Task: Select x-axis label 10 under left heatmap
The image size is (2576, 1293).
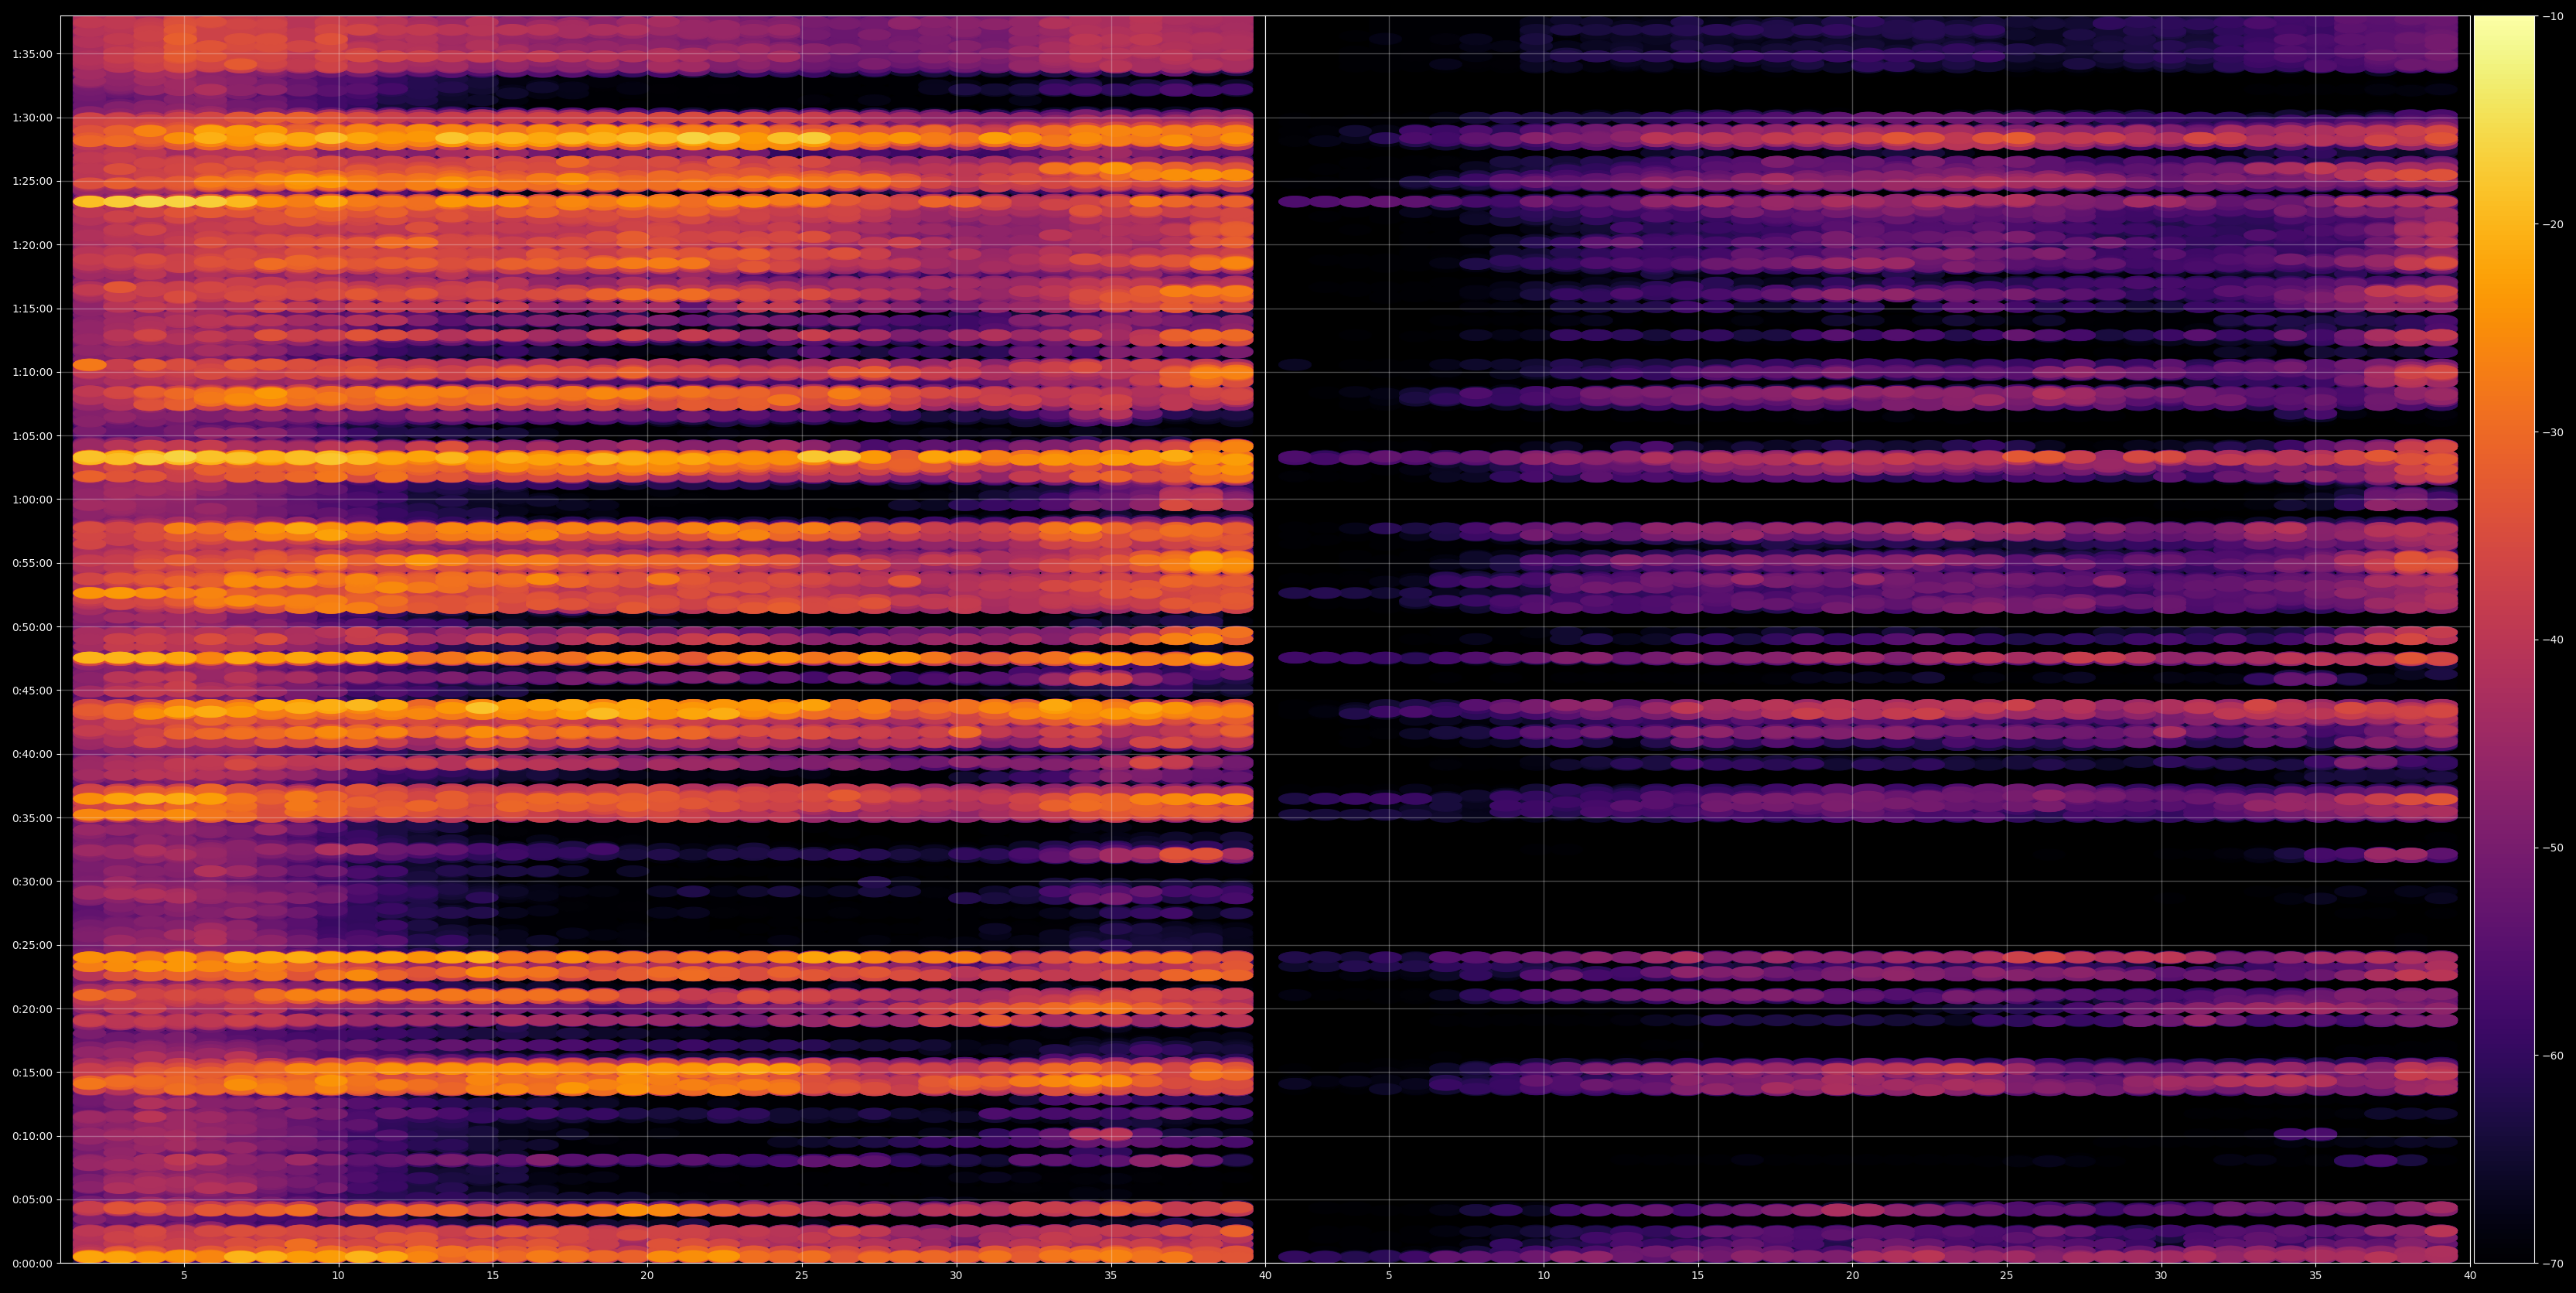Action: point(338,1276)
